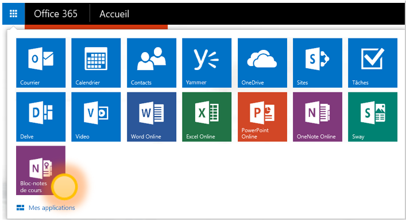Select Accueil in the top bar
The image size is (406, 222).
[114, 14]
